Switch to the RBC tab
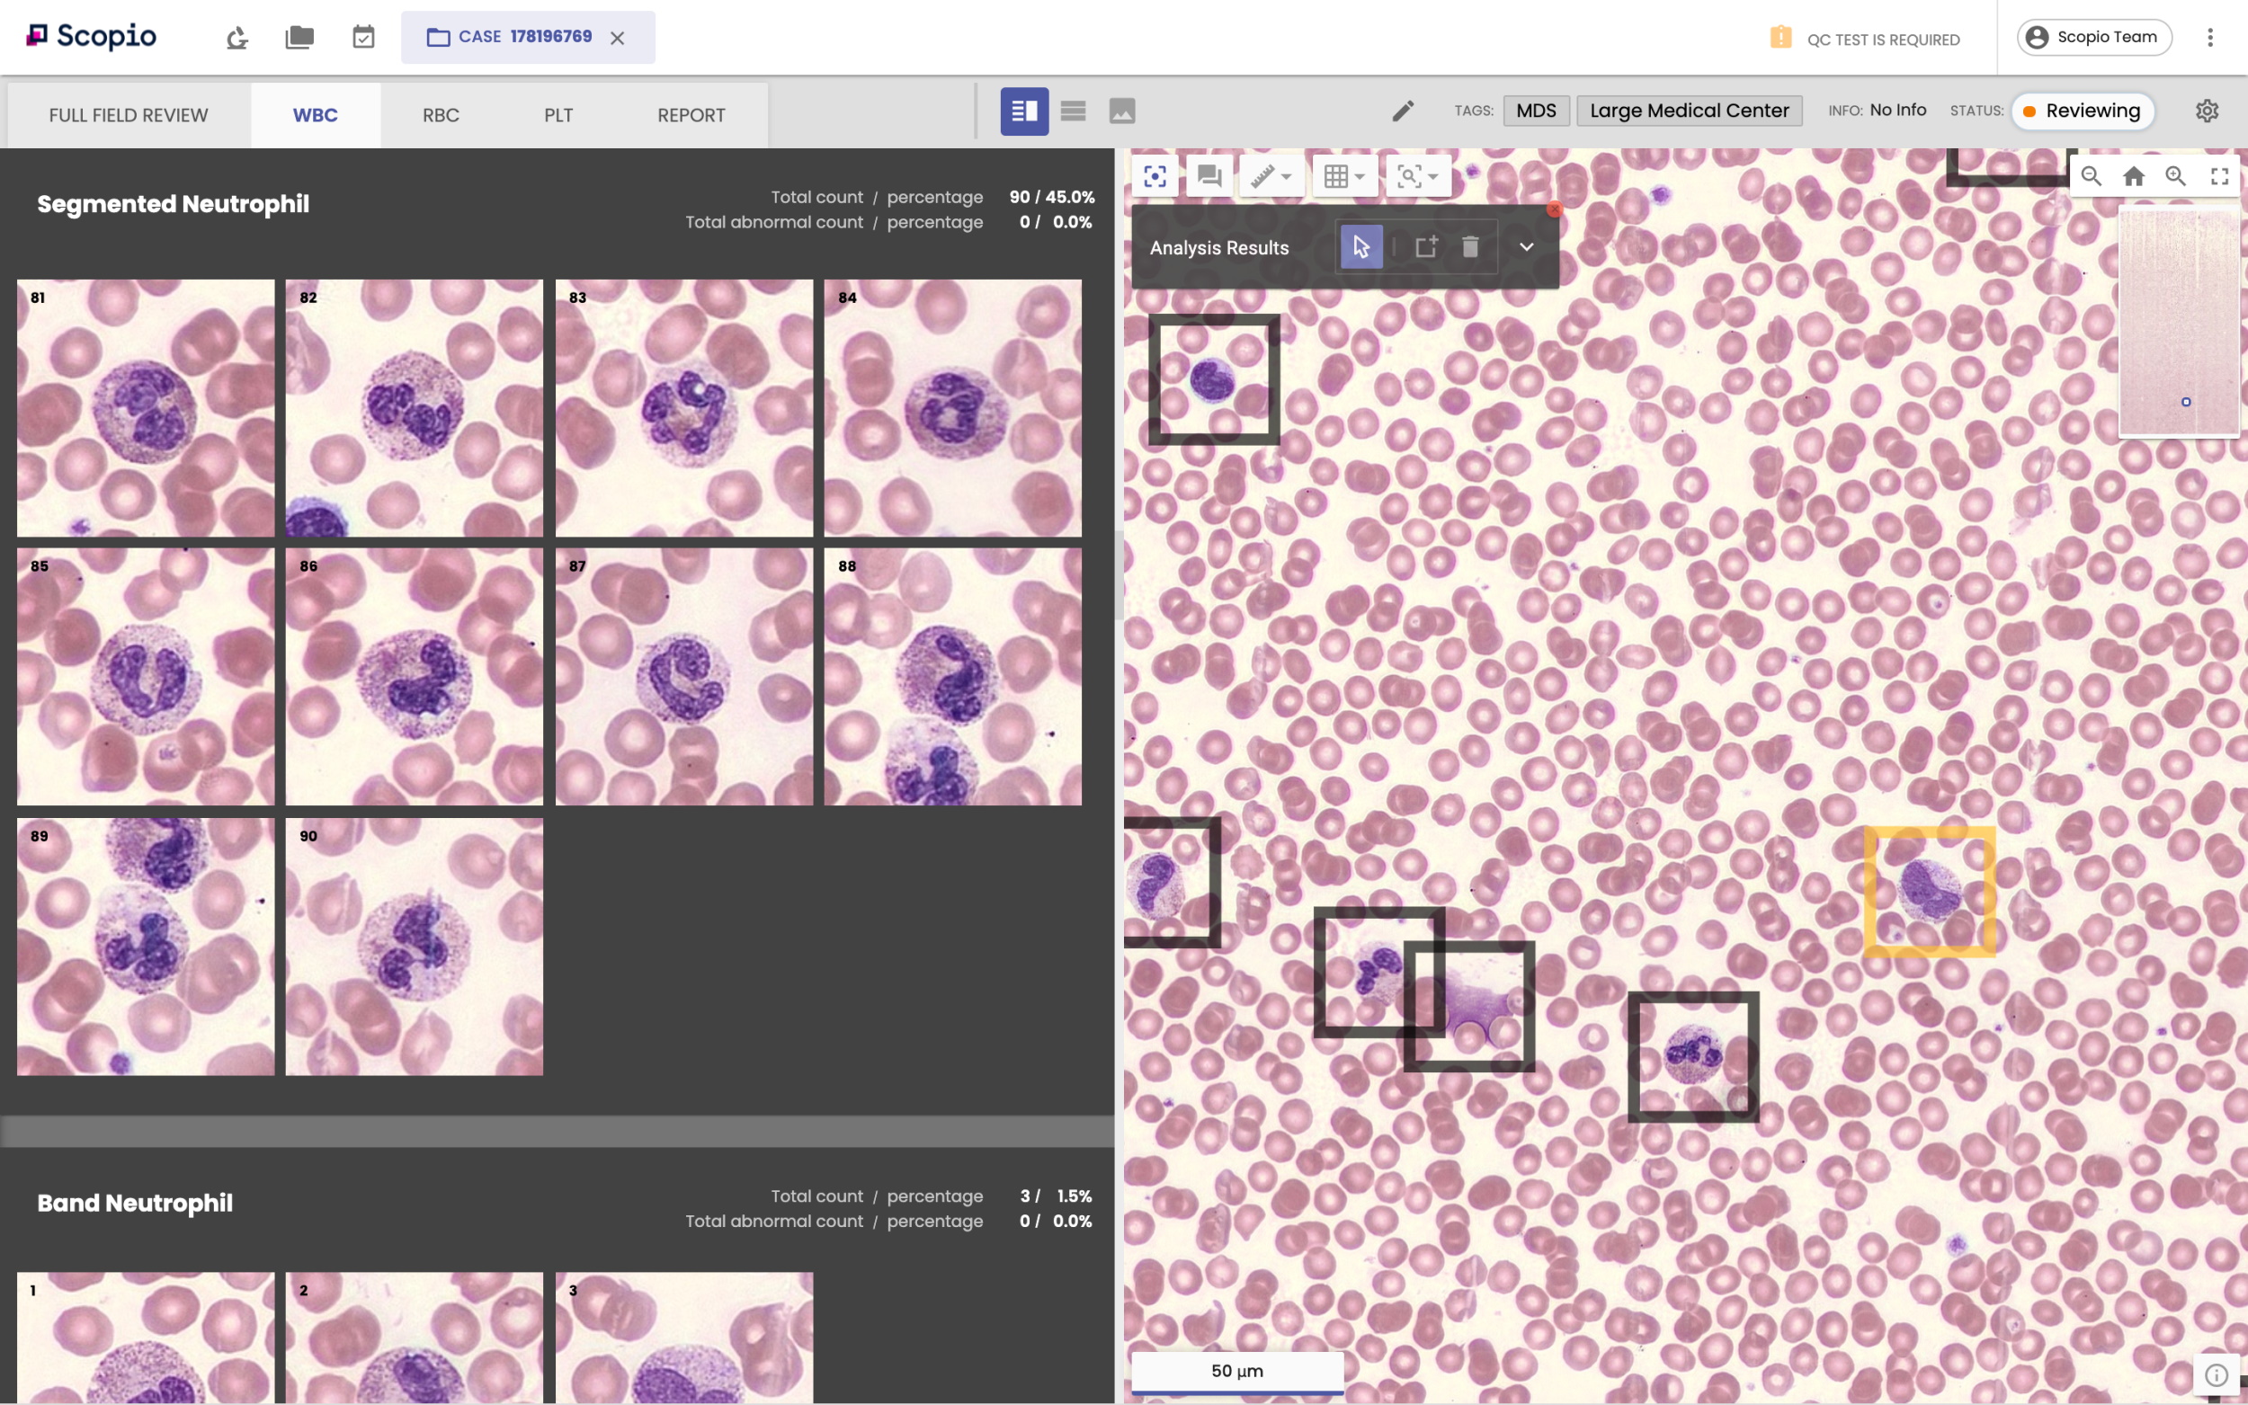Viewport: 2248px width, 1405px height. tap(441, 115)
